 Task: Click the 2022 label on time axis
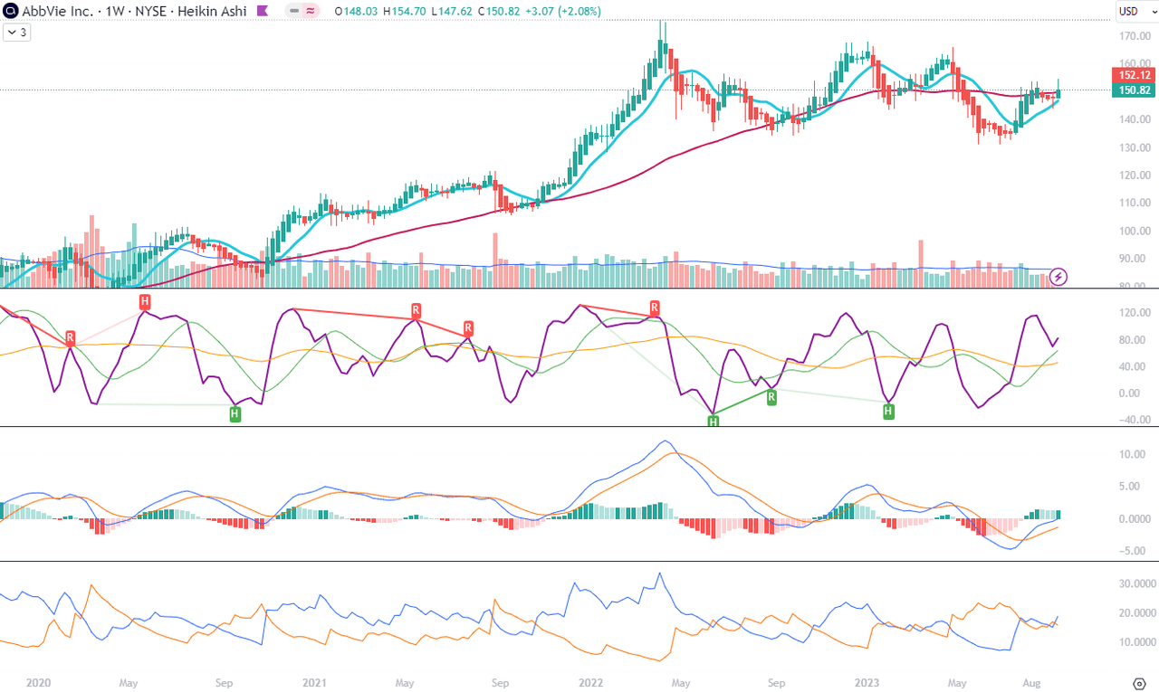tap(591, 683)
